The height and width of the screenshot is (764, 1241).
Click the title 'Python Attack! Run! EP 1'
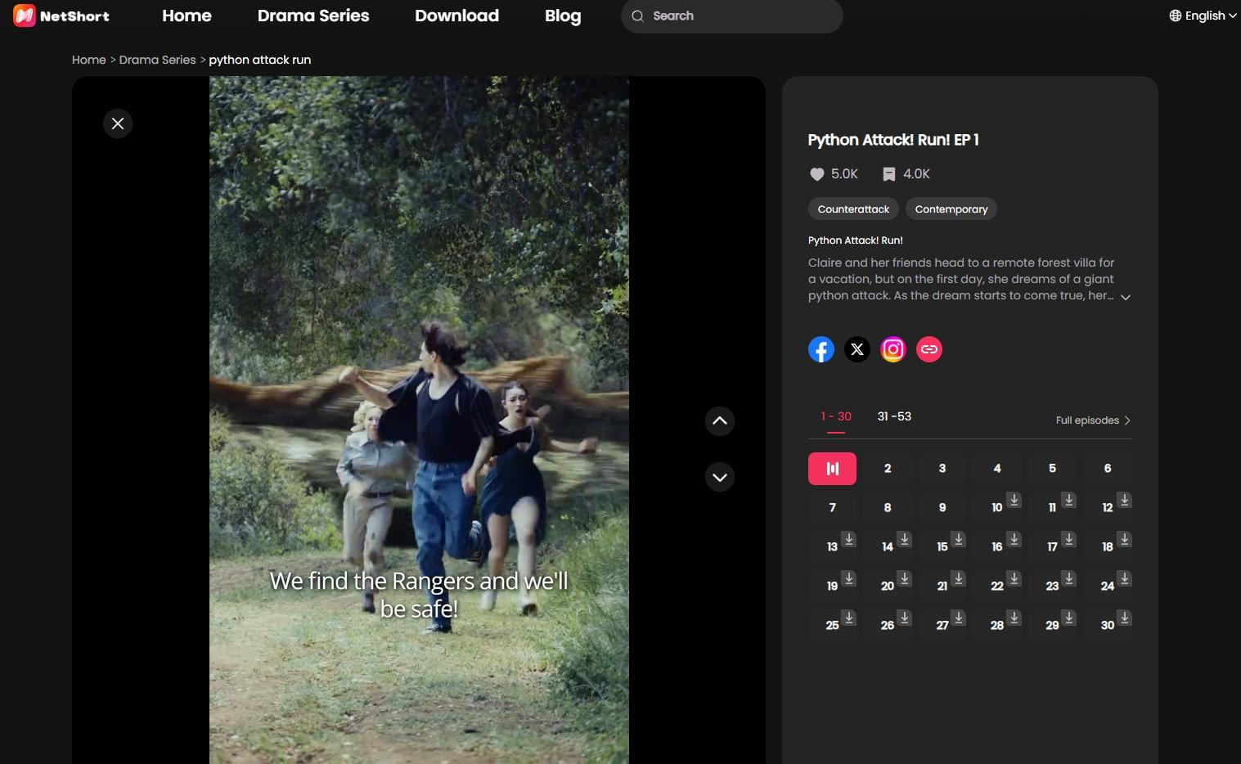[893, 140]
